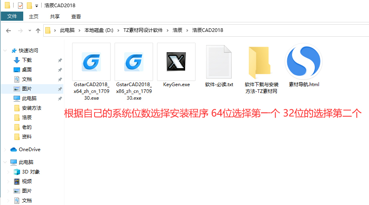Switch to the 查看 ribbon tab

click(x=76, y=16)
